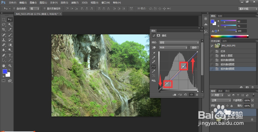Select the Brush tool
This screenshot has height=132, width=258.
click(x=10, y=35)
